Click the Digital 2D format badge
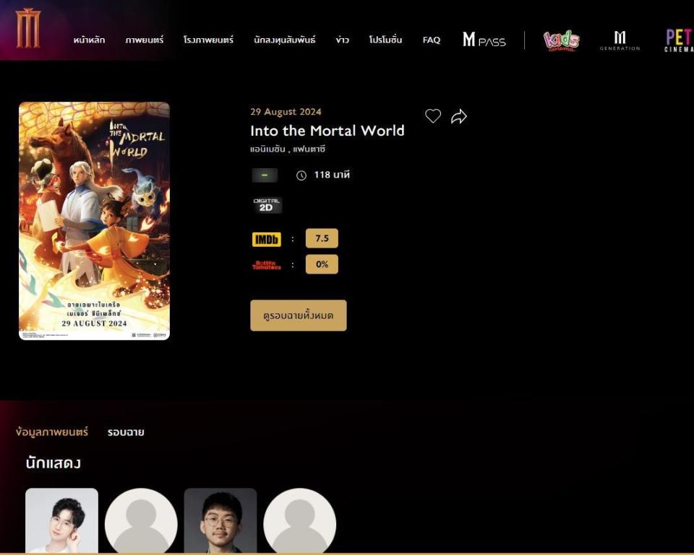Screen dimensions: 694x555 pos(267,204)
